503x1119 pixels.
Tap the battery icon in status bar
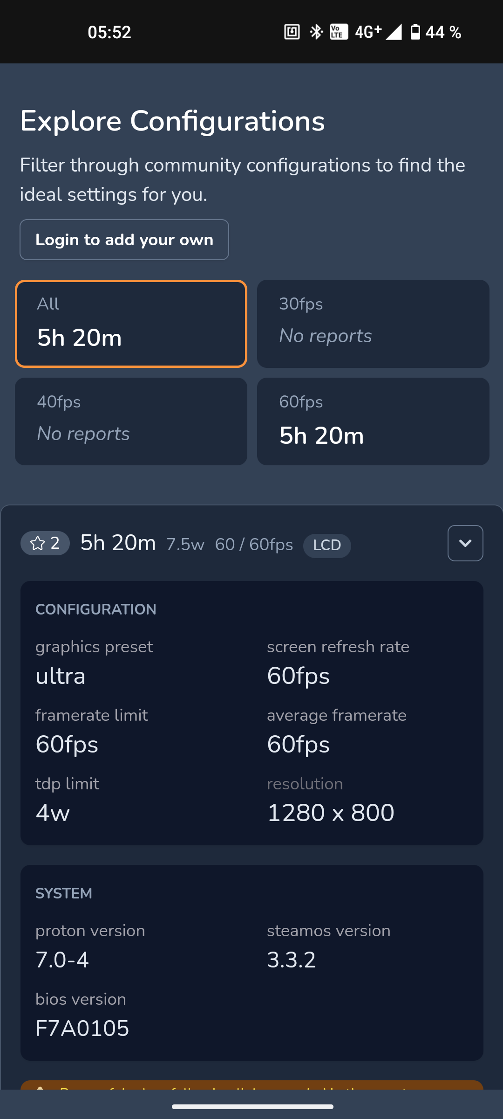(415, 32)
